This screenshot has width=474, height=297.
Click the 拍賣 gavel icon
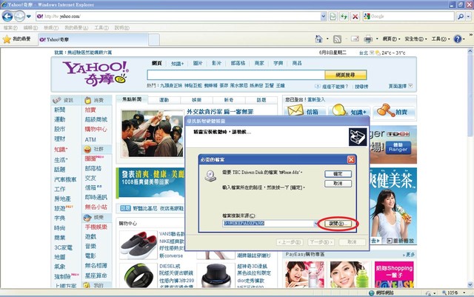click(384, 110)
